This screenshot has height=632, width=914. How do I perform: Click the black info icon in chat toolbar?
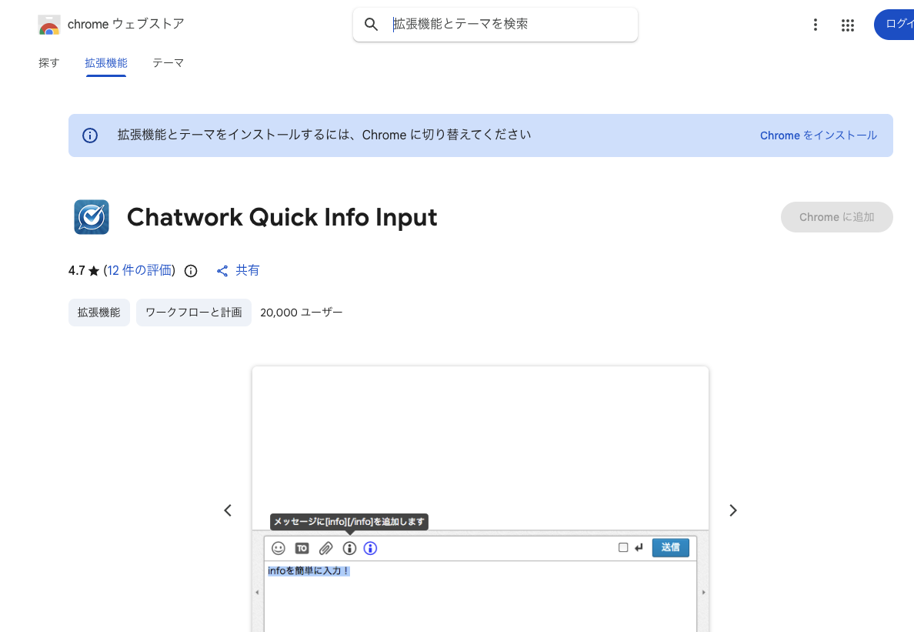point(349,548)
